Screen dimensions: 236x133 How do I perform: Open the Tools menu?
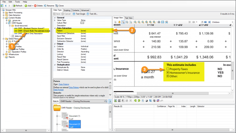pos(18,2)
